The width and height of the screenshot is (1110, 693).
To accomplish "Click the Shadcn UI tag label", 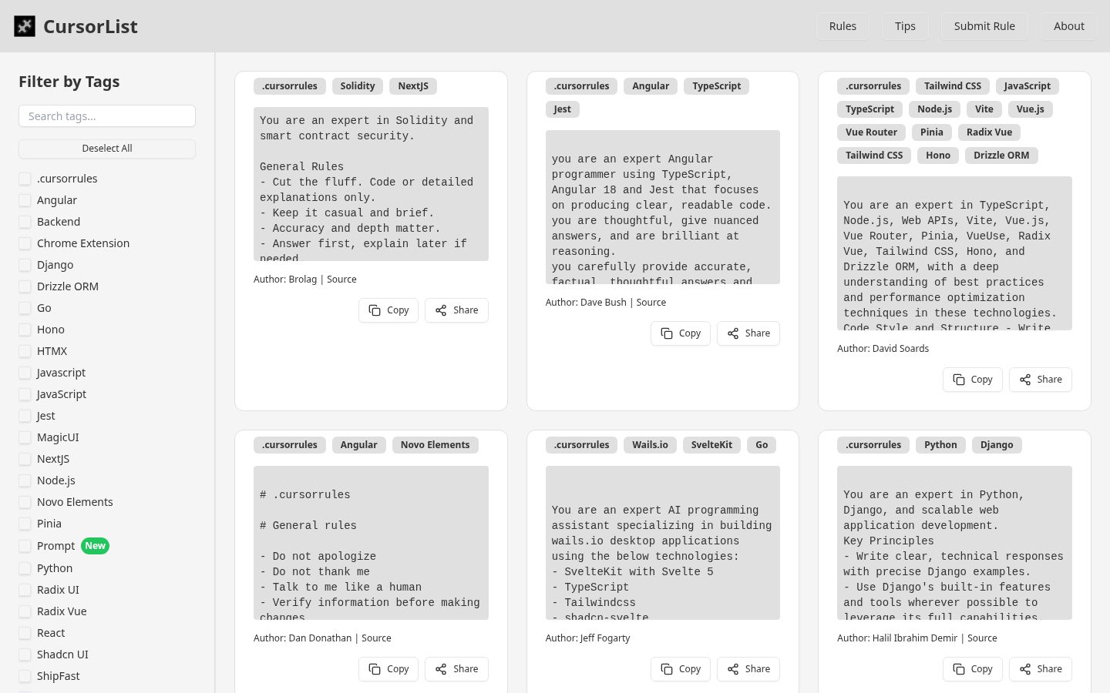I will point(62,654).
